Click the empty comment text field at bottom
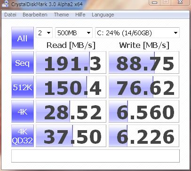 tap(95, 156)
